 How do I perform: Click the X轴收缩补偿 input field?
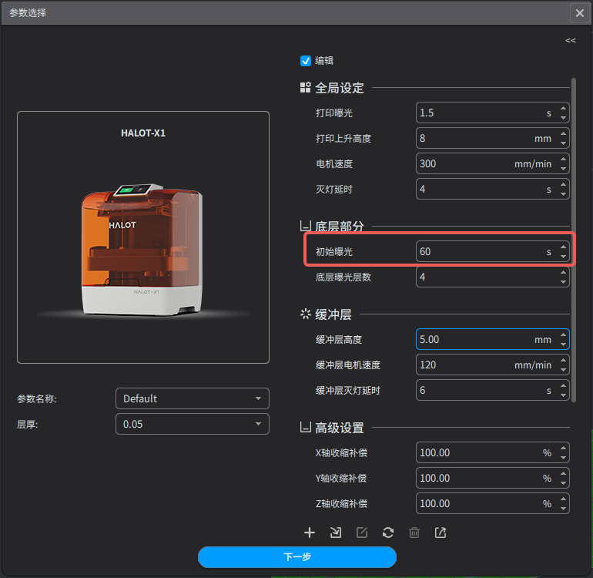point(492,452)
